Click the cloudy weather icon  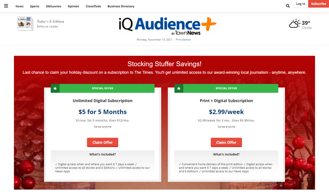pyautogui.click(x=294, y=24)
